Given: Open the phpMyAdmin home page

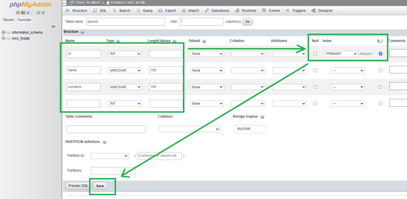Looking at the screenshot, I should [18, 13].
